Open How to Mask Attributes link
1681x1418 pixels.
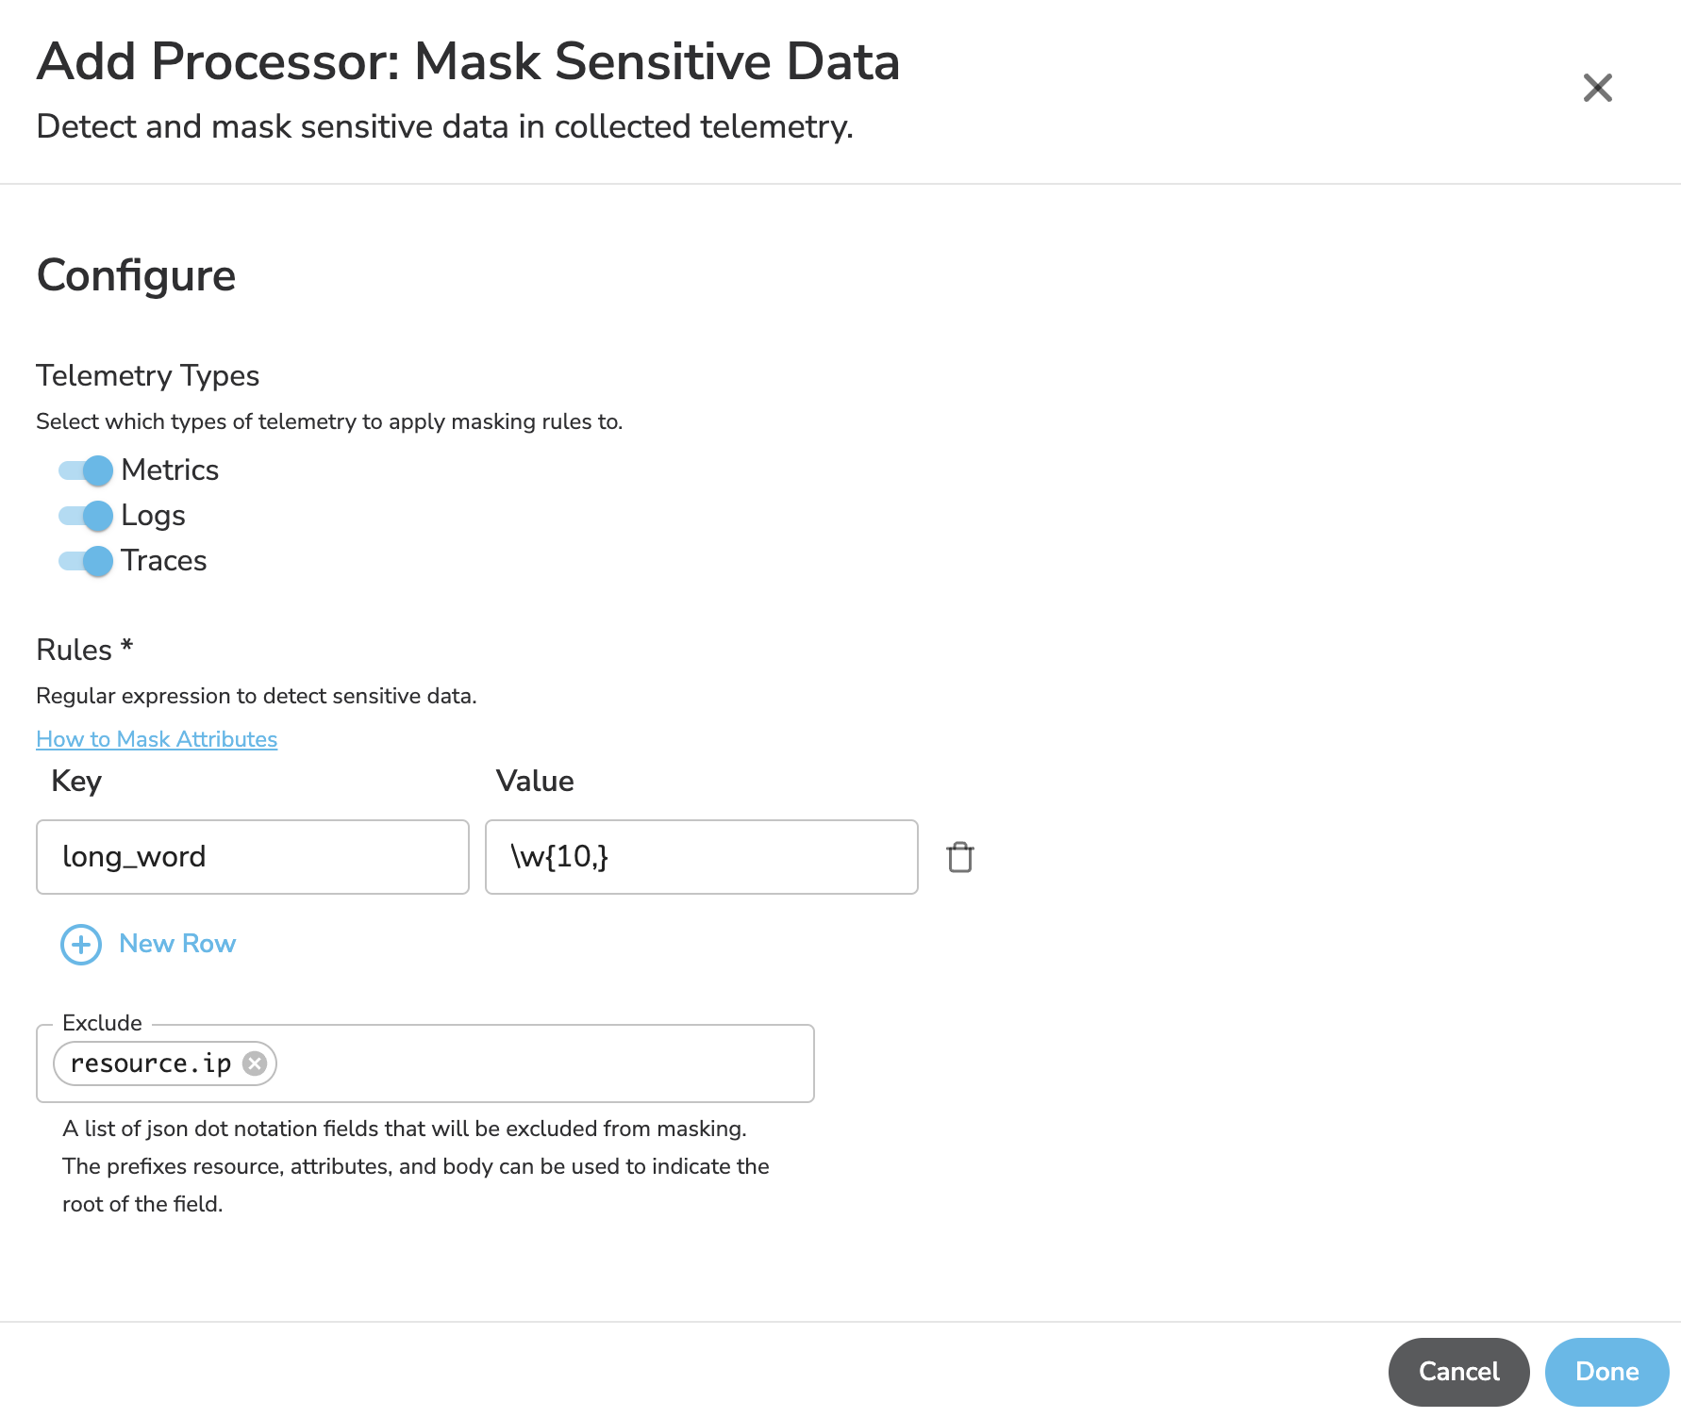point(157,739)
